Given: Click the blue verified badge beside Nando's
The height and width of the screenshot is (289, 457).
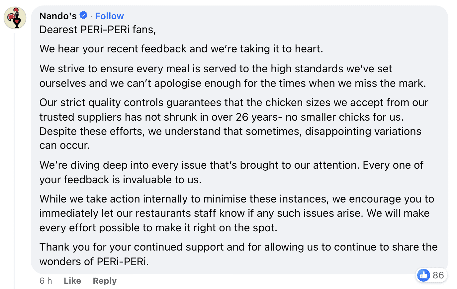Looking at the screenshot, I should pos(83,15).
